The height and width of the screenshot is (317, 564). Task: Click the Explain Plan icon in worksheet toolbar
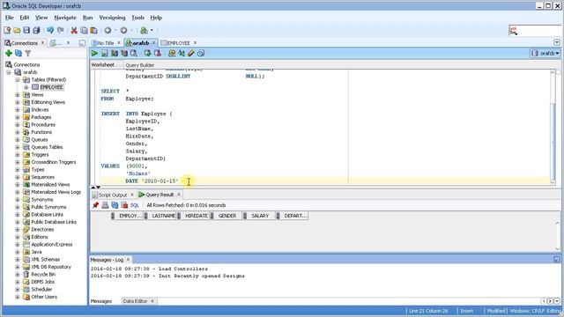point(115,53)
